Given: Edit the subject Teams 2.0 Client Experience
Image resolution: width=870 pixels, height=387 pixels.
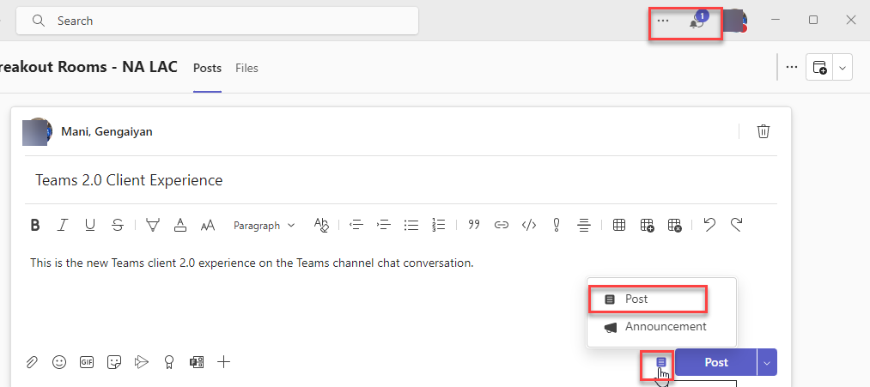Looking at the screenshot, I should [400, 180].
